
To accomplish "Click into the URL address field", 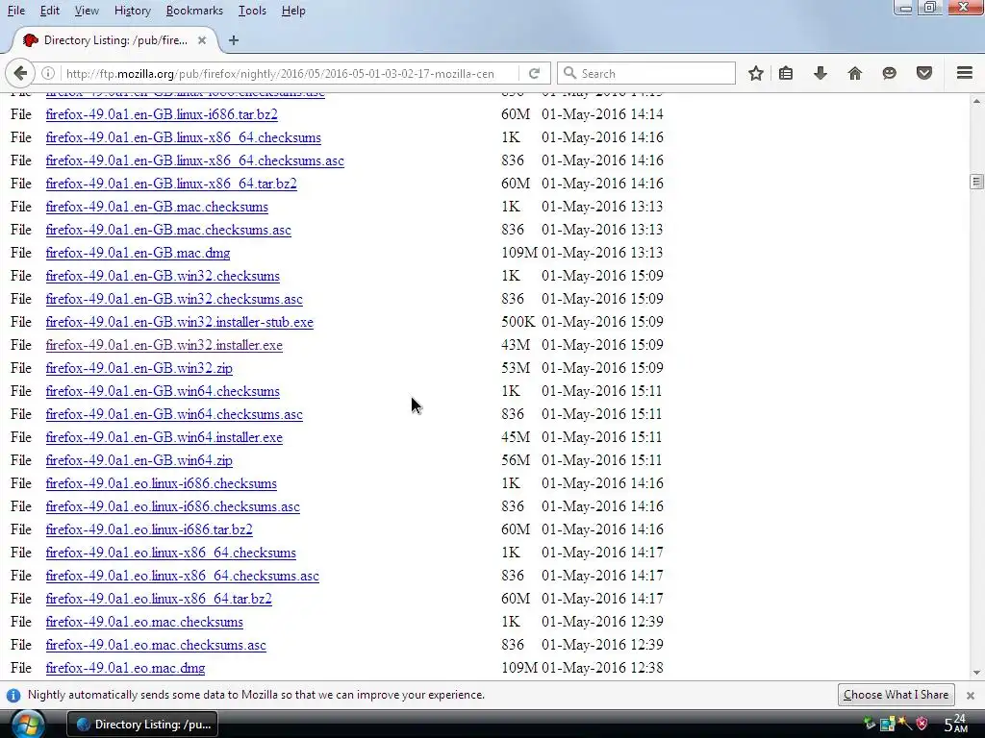I will point(280,73).
